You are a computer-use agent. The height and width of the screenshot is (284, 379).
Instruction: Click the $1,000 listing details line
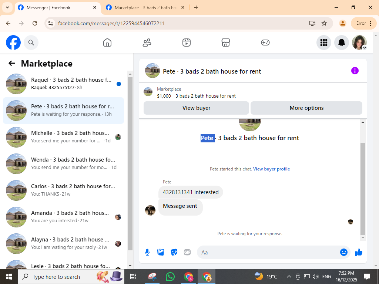(x=196, y=96)
